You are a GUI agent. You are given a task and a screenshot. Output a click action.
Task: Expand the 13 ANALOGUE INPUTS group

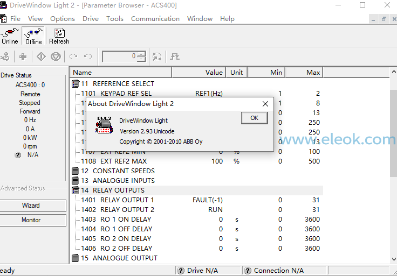[x=75, y=181]
